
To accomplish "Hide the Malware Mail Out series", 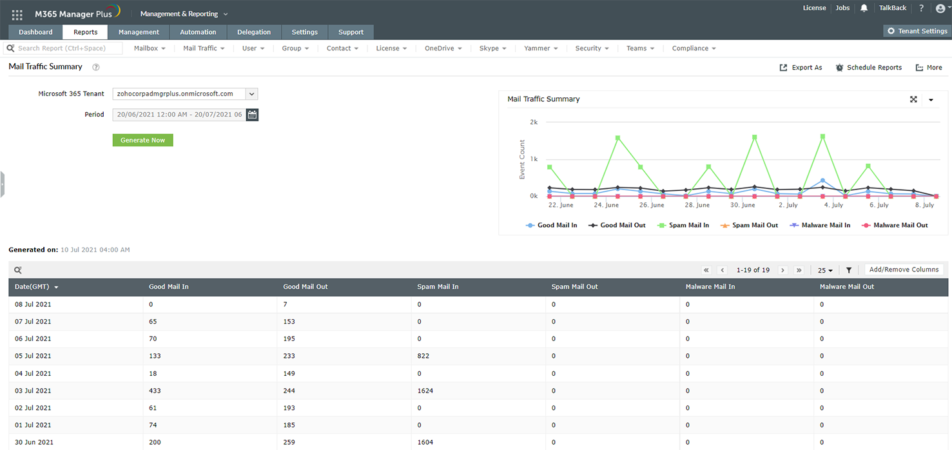I will (895, 225).
